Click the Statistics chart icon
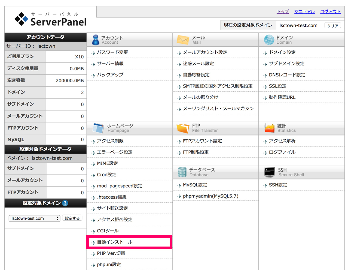Screen dimensions: 348x270 click(x=270, y=128)
